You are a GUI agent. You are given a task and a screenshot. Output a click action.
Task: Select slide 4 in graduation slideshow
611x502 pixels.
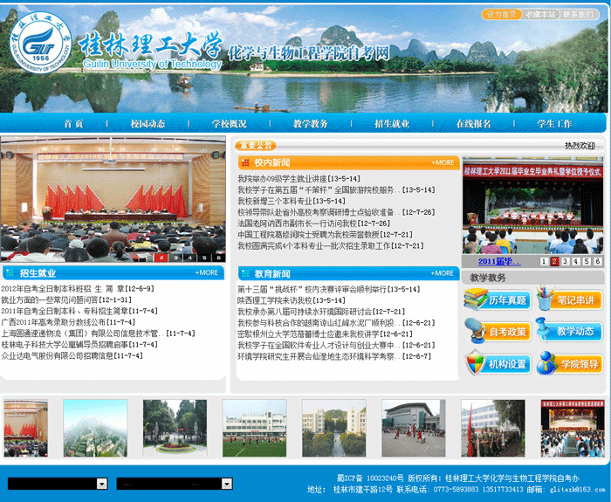(x=576, y=261)
